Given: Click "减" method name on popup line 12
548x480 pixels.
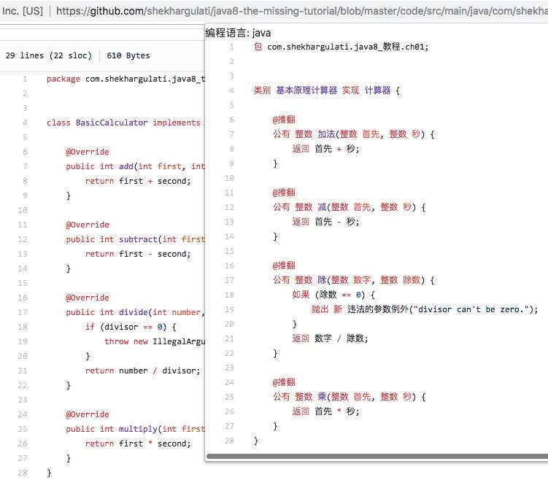Looking at the screenshot, I should 322,207.
